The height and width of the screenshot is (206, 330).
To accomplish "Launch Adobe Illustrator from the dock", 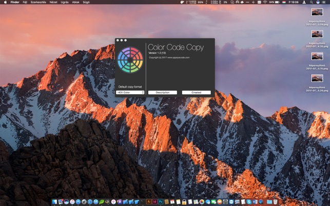I will 149,202.
